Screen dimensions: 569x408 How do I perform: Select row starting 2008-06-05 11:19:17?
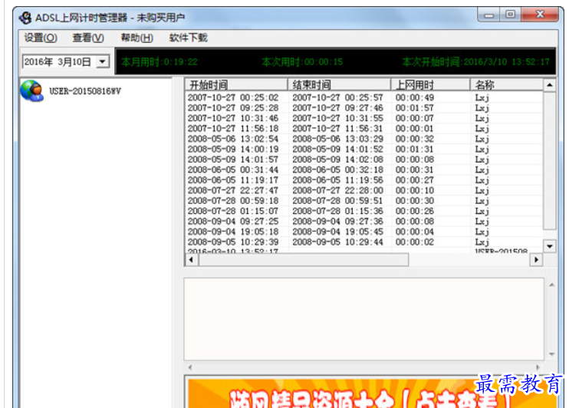click(364, 180)
